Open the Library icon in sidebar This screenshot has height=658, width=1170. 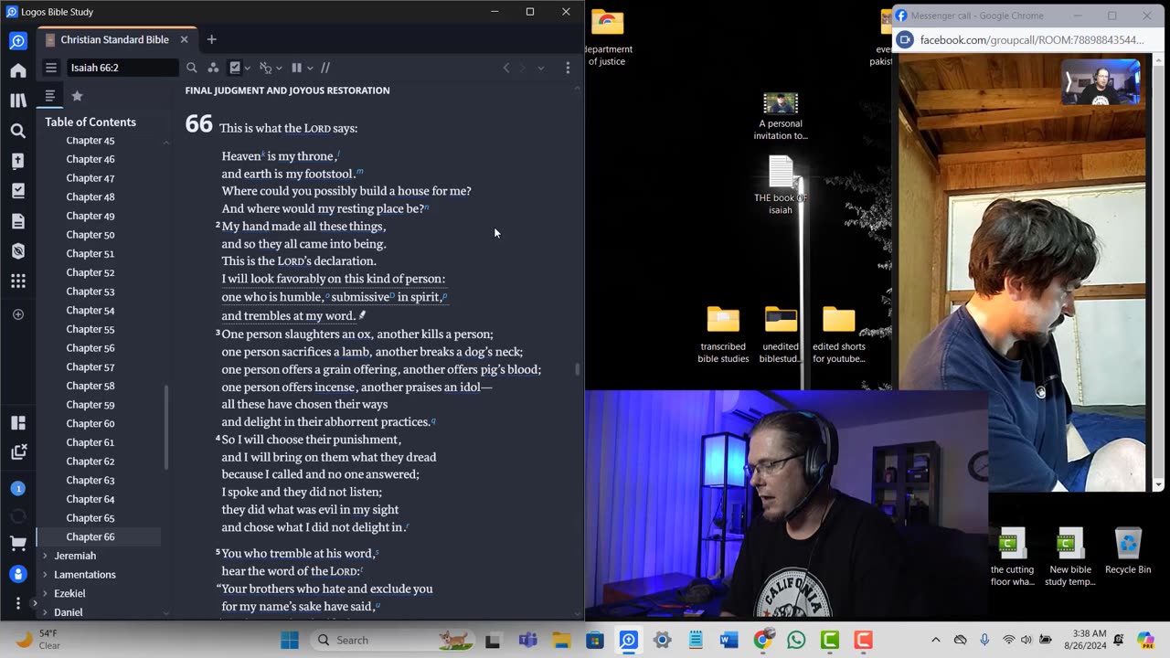pos(18,101)
